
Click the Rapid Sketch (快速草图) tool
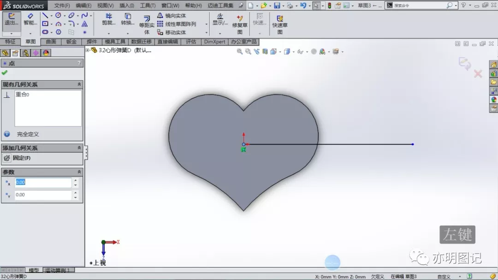(280, 25)
